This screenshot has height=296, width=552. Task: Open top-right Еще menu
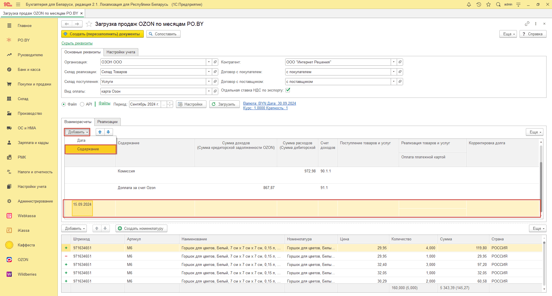click(x=508, y=34)
